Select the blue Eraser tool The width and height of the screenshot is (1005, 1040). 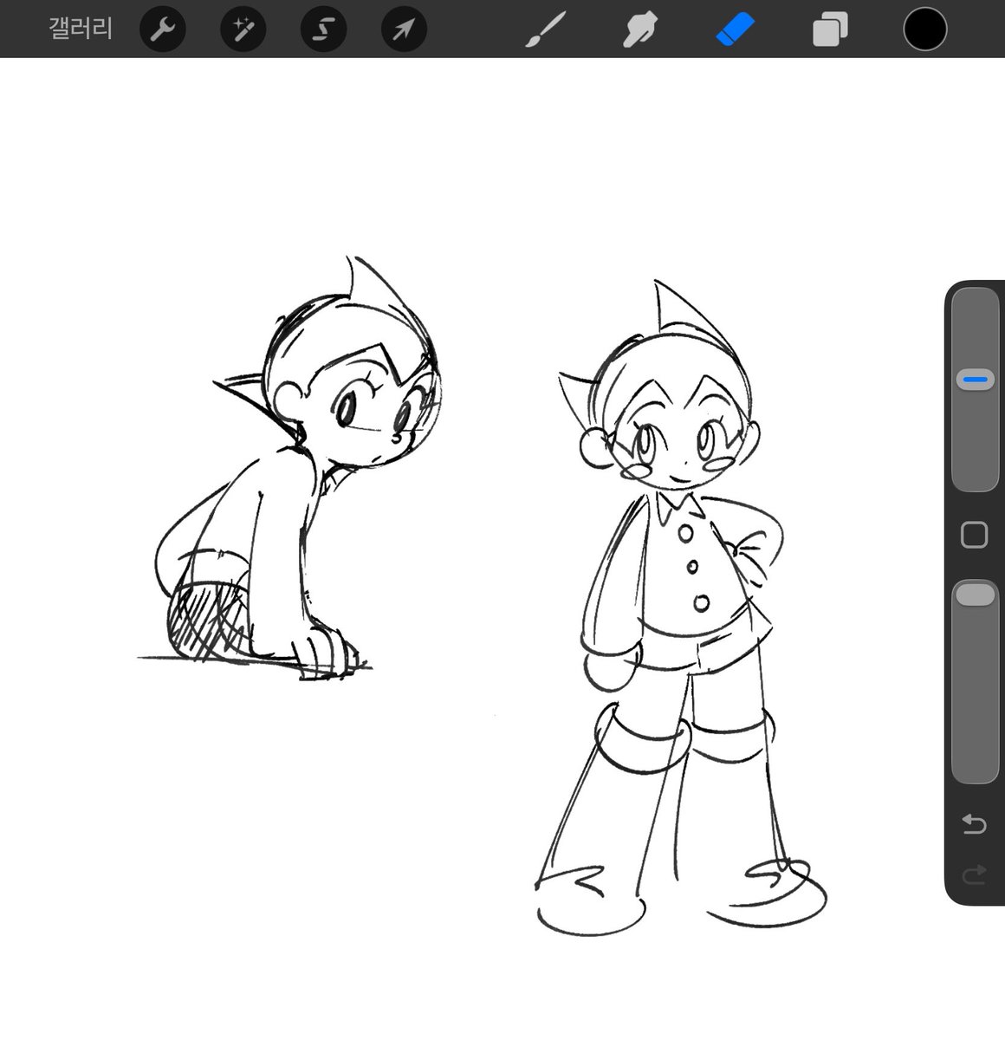[736, 30]
